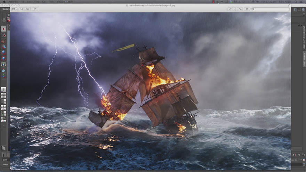Open the sidebar view menu in Preview toolbar

click(15, 9)
